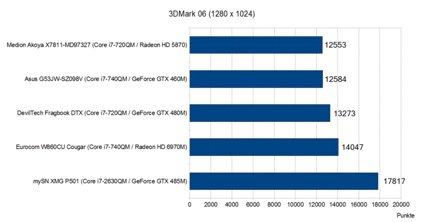The width and height of the screenshot is (425, 222).
Task: Click the 0 axis tick label
Action: (x=189, y=204)
